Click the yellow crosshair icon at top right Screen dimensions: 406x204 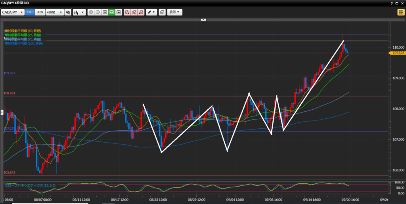400,12
